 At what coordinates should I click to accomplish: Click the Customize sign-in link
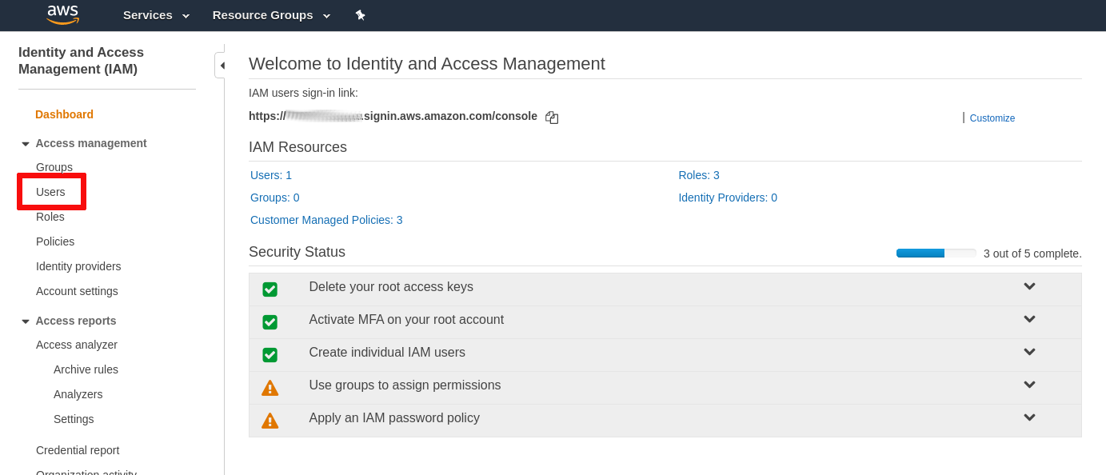pos(992,118)
